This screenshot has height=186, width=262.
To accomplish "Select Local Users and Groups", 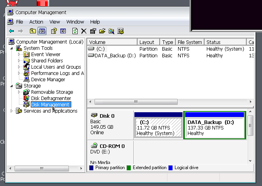I will [x=56, y=67].
